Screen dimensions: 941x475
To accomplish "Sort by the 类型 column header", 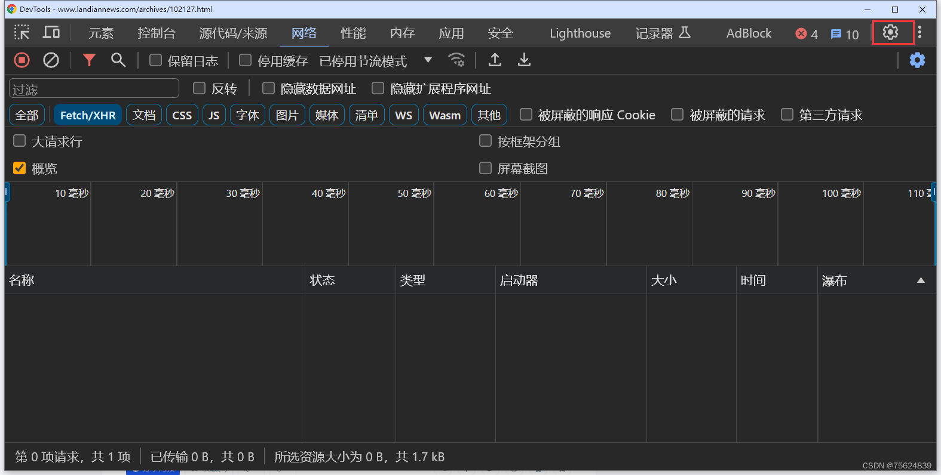I will (446, 280).
